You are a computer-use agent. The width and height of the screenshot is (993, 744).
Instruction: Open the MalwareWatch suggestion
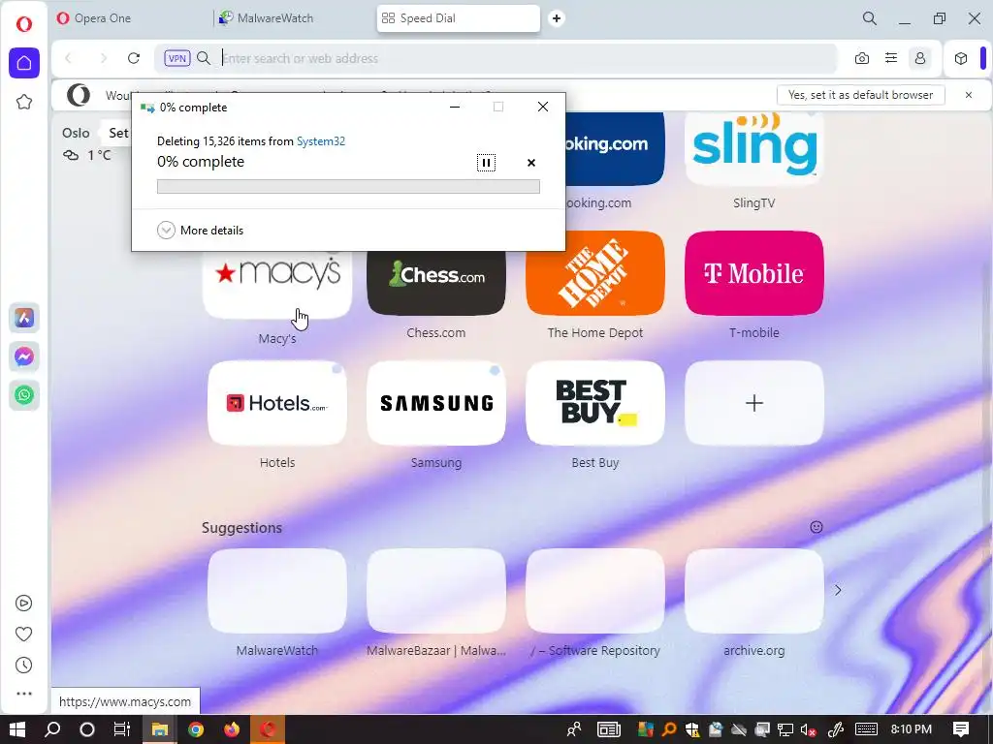(277, 590)
